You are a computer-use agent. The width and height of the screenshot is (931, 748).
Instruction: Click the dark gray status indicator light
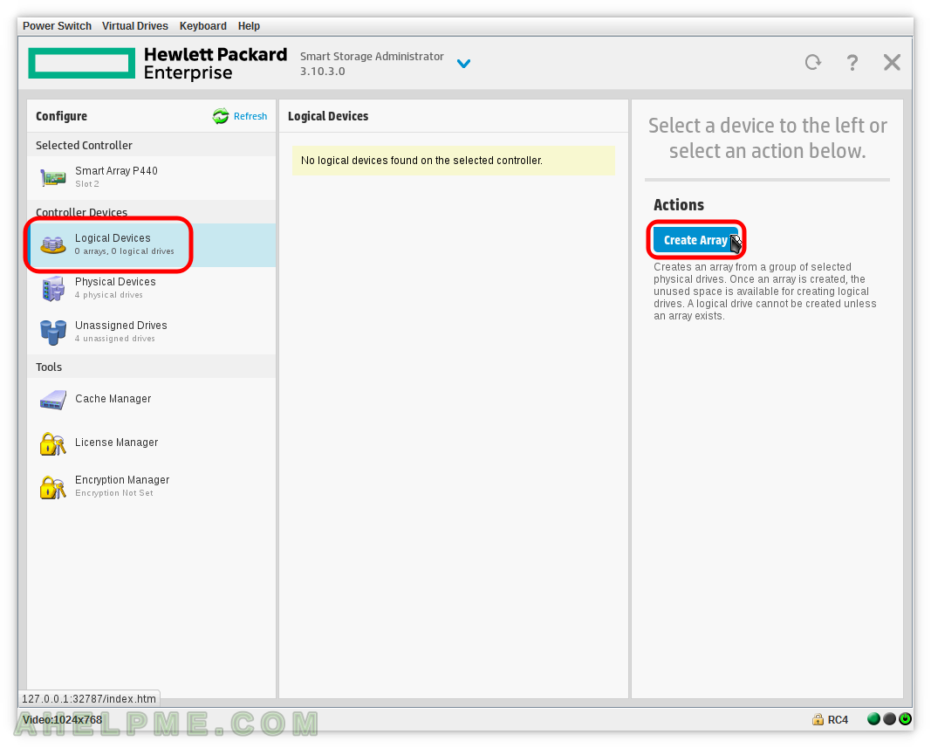pos(889,719)
